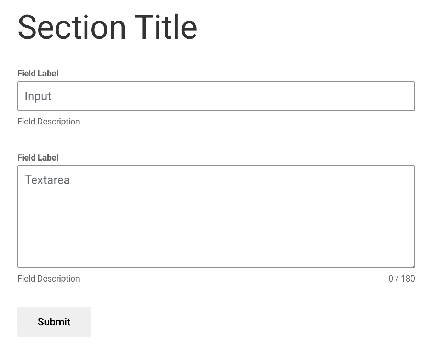Click inside the Input text field
Screen dimensions: 432x354
[216, 96]
